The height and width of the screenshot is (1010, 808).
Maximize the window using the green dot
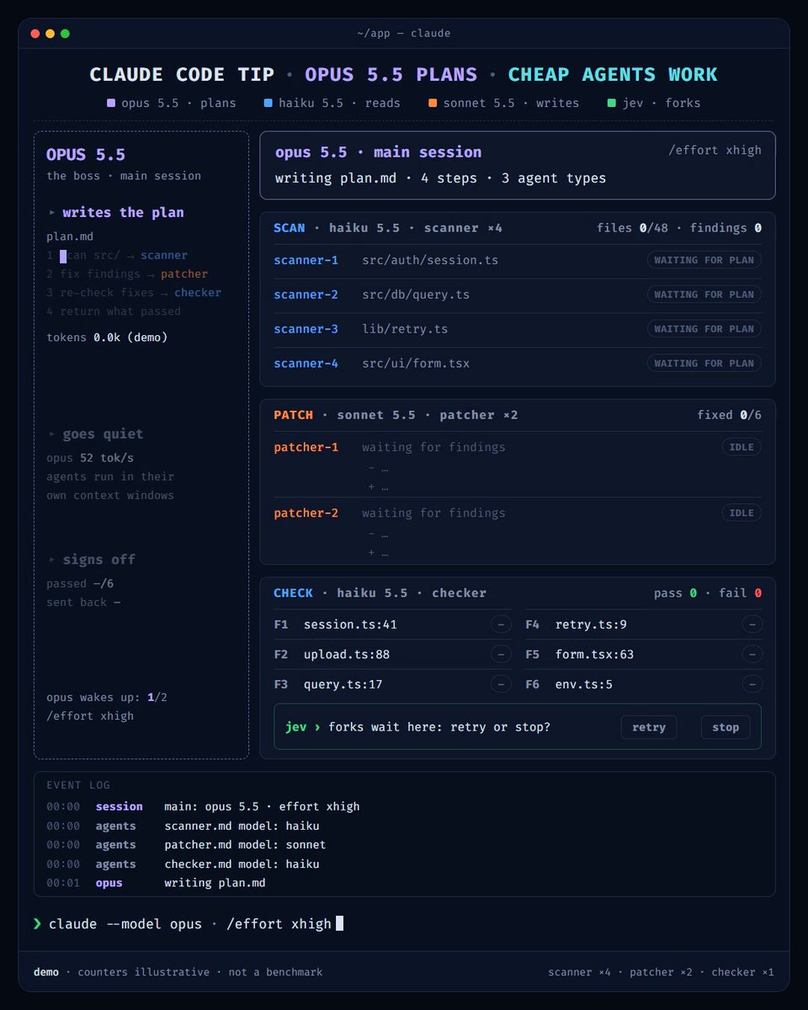click(65, 34)
